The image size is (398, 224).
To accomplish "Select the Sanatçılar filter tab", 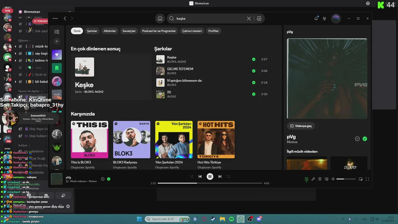I will [129, 31].
